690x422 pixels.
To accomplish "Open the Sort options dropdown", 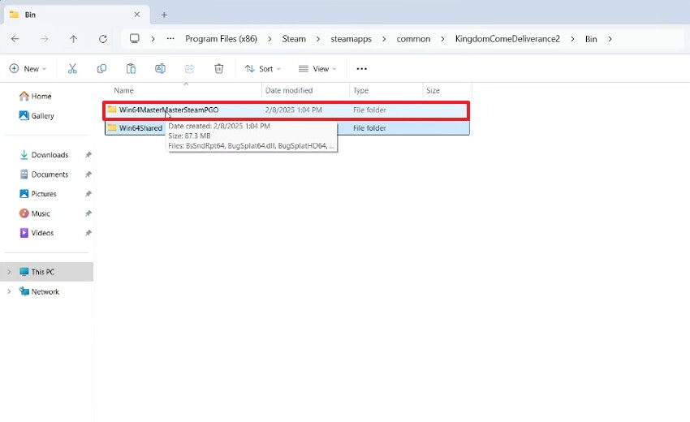I will click(x=263, y=69).
